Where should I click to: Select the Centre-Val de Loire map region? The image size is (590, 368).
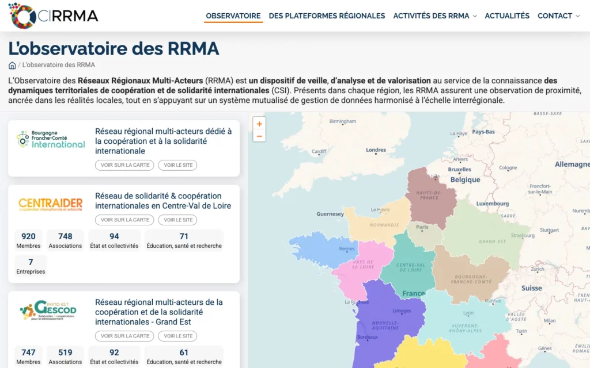coord(409,264)
